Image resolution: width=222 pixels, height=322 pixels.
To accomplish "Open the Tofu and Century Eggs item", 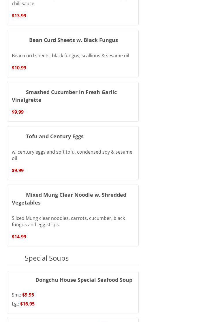I will [x=55, y=136].
